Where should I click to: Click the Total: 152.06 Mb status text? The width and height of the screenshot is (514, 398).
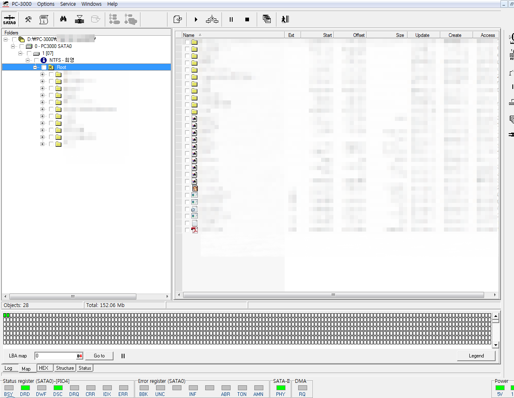click(x=105, y=305)
